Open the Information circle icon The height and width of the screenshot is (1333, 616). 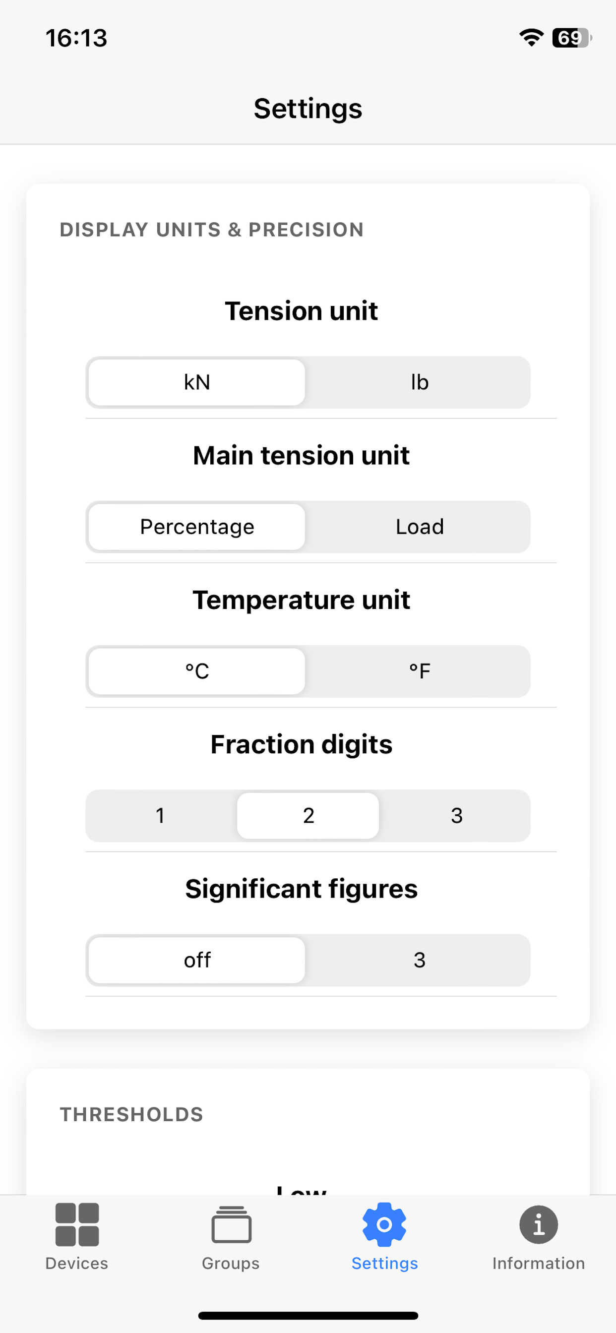point(538,1224)
